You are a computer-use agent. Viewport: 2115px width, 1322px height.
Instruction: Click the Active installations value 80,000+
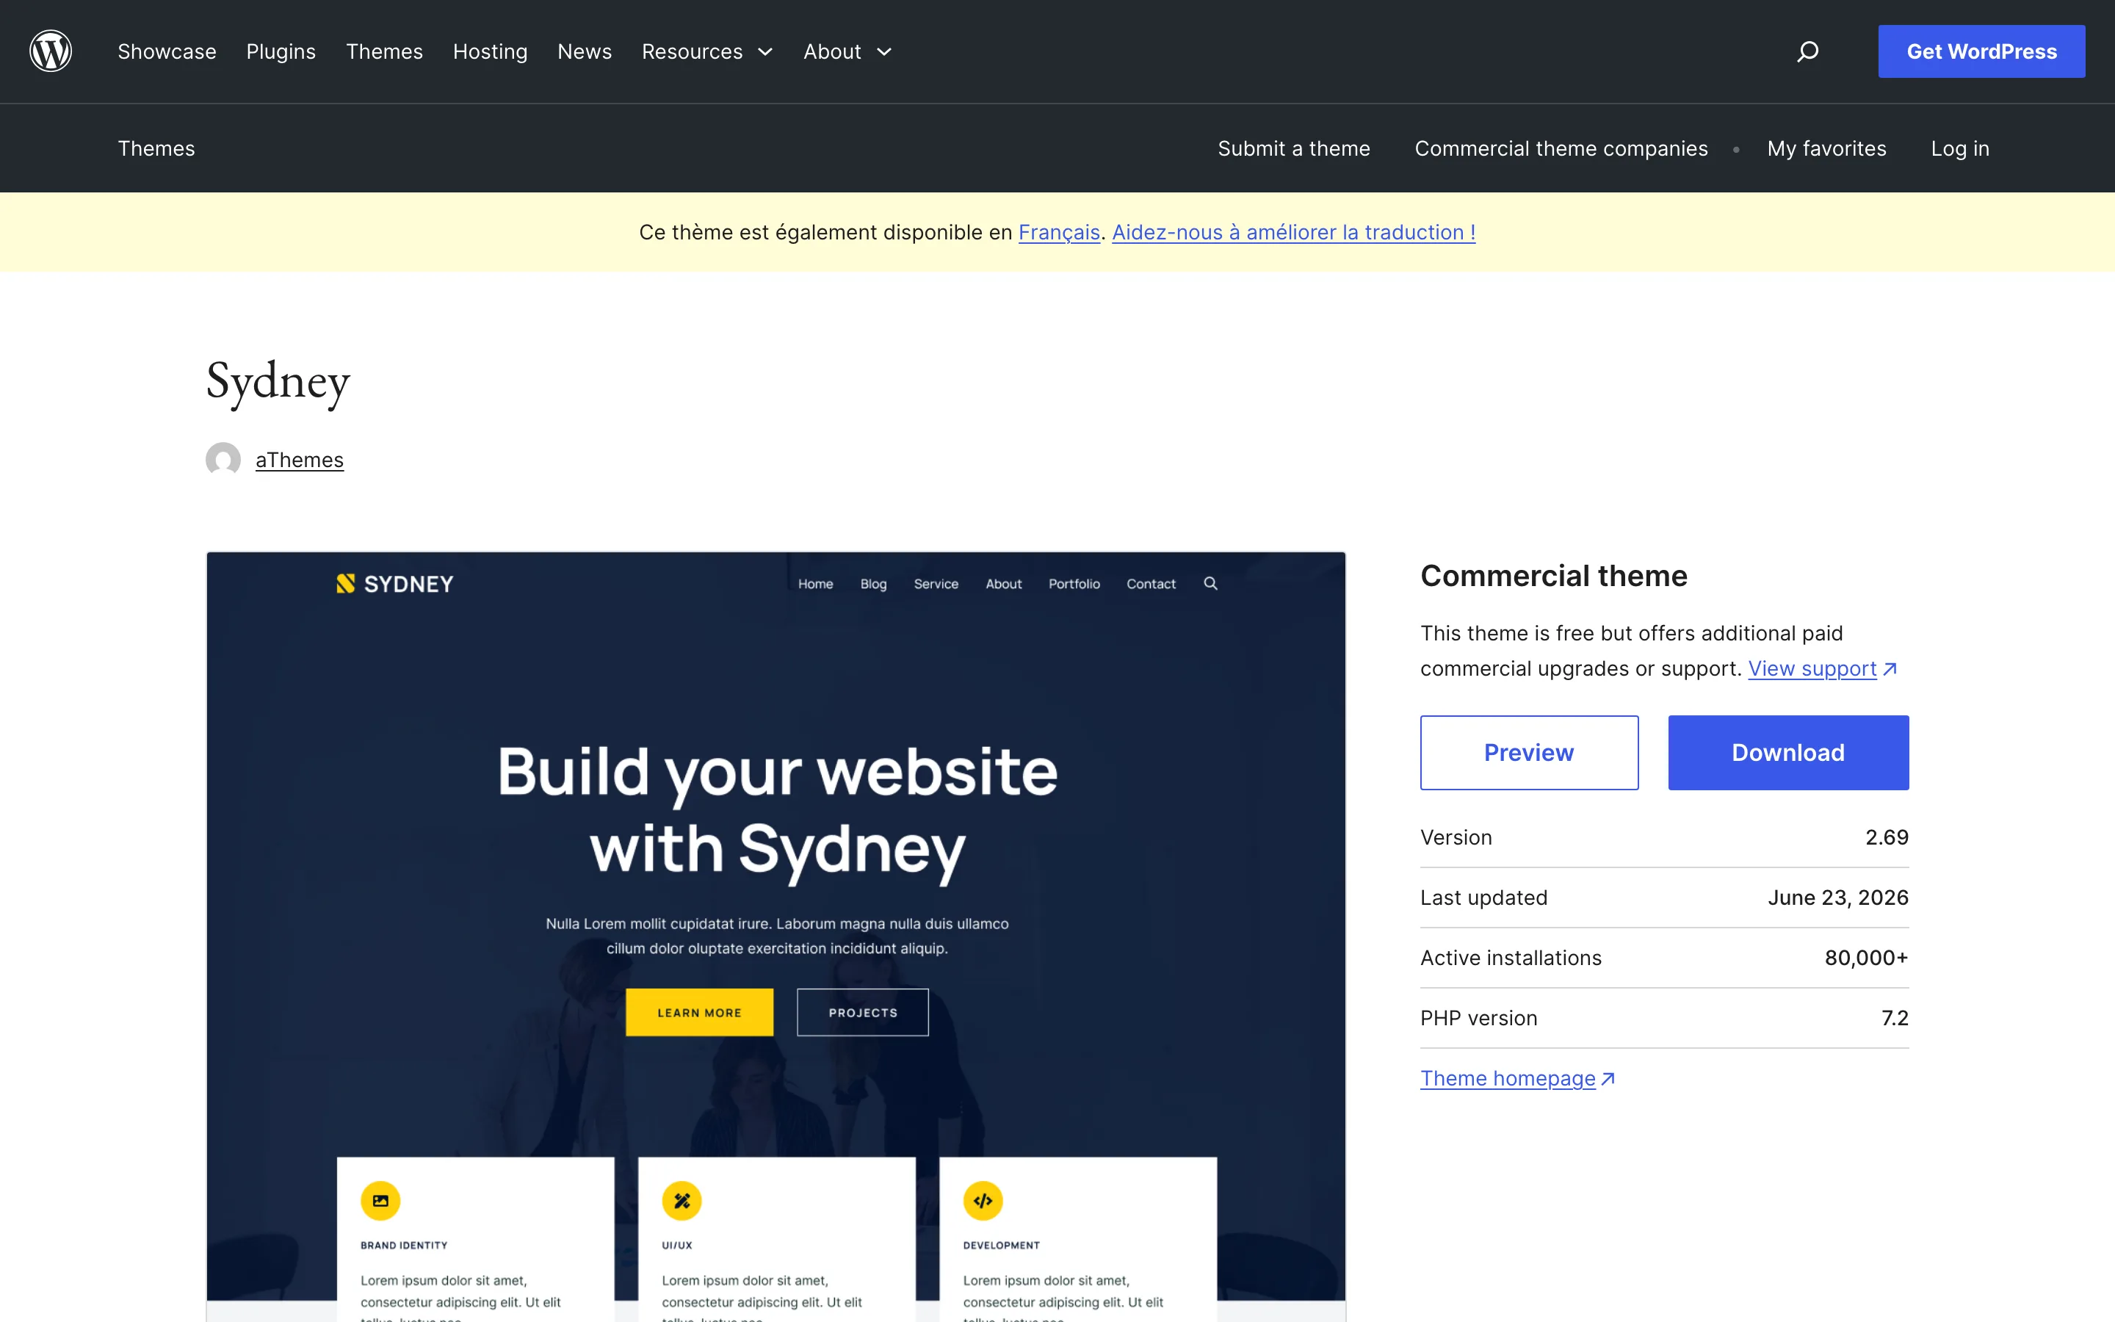click(x=1866, y=958)
